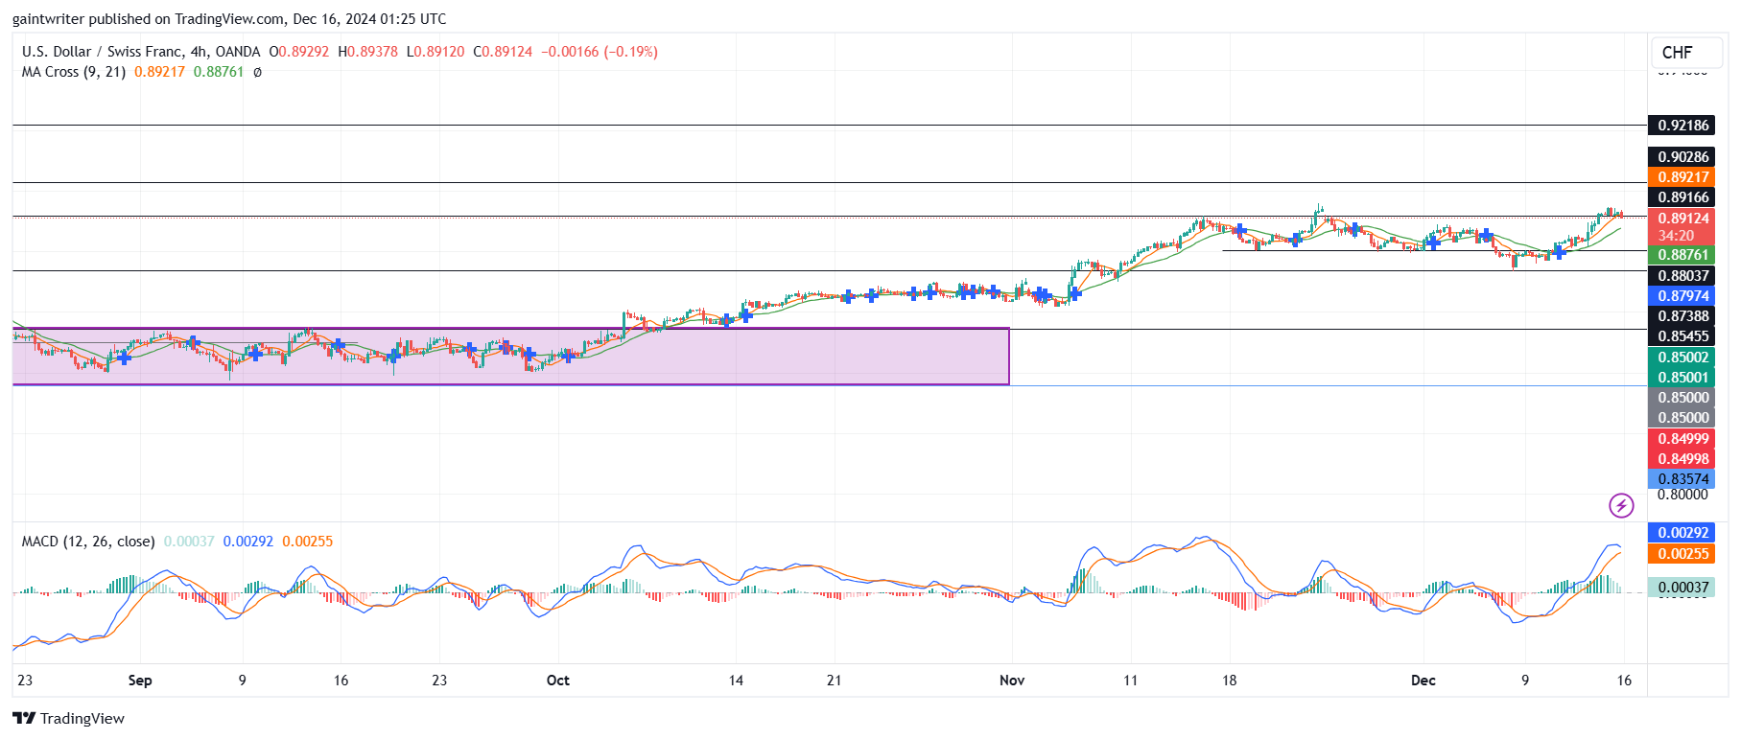Click the blue 0.87974 price axis label
Viewport: 1741px width, 739px height.
(x=1681, y=296)
